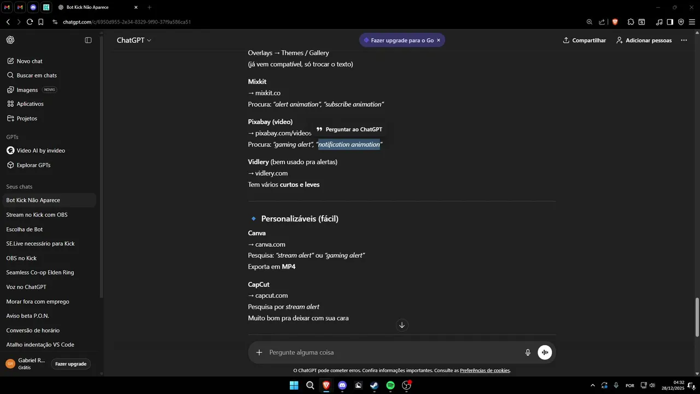Click the microphone dictation icon
This screenshot has height=394, width=700.
pyautogui.click(x=528, y=352)
